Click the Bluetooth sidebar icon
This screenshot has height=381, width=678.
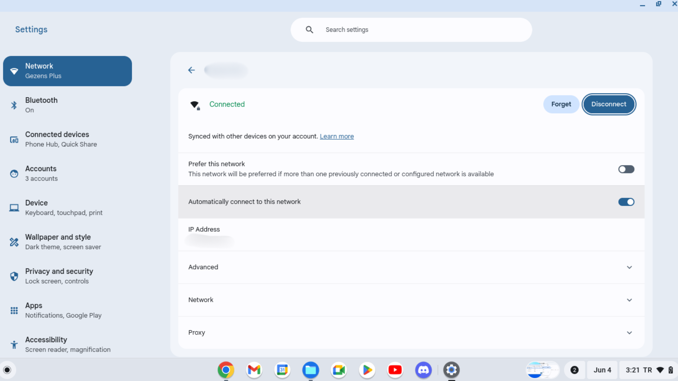coord(14,105)
